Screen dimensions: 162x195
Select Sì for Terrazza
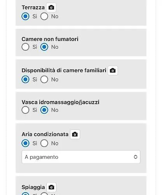point(25,16)
